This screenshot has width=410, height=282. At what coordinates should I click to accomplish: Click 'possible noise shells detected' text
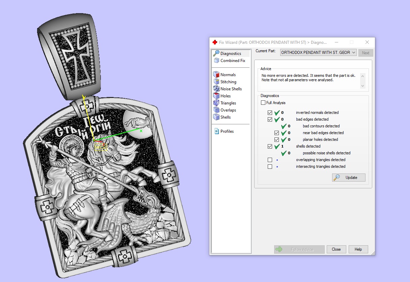(x=326, y=153)
